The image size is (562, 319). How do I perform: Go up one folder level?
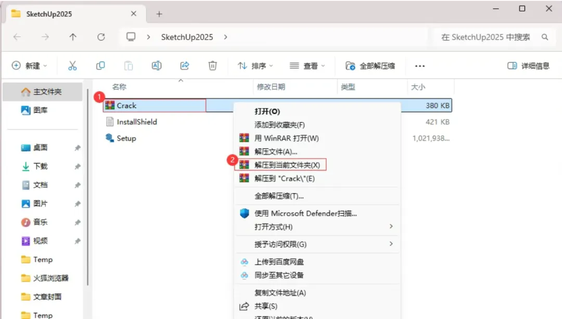coord(73,37)
